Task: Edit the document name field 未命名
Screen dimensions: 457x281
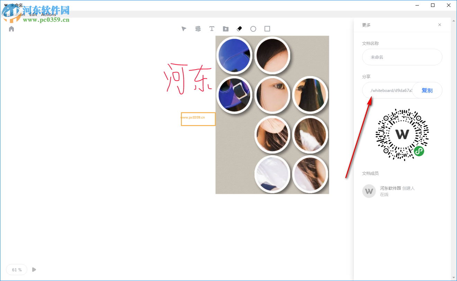Action: 402,57
